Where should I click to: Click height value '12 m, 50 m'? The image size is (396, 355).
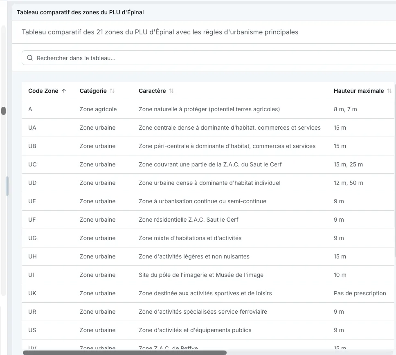pyautogui.click(x=349, y=183)
